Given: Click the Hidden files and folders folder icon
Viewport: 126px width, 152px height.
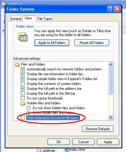Looking at the screenshot, I should [x=23, y=103].
